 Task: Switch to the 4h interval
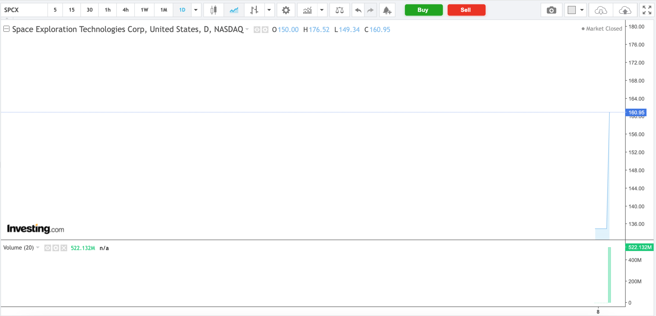[x=125, y=10]
